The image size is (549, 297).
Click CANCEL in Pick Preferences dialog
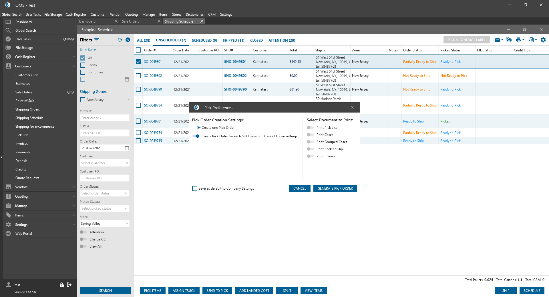pyautogui.click(x=299, y=188)
